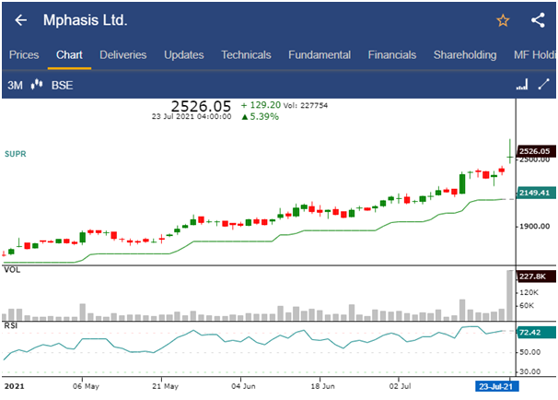
Task: Open the Prices tab
Action: (24, 55)
